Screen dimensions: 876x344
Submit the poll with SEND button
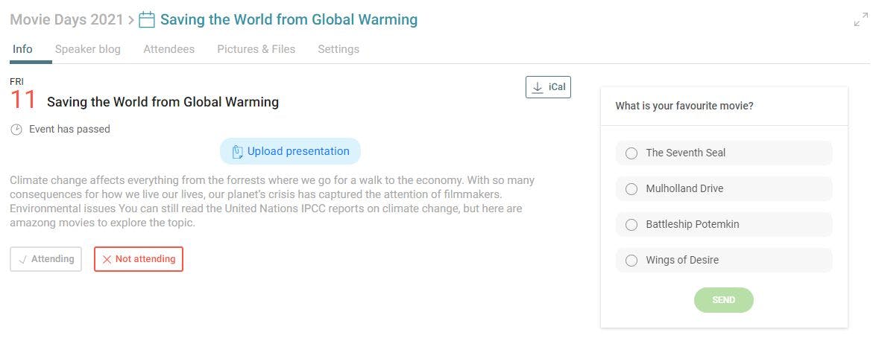tap(723, 300)
